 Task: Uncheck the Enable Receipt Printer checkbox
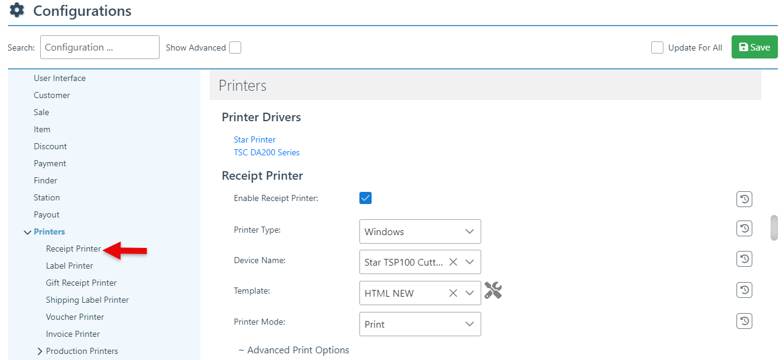click(366, 198)
